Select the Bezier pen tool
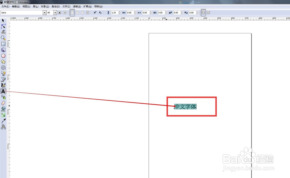This screenshot has height=178, width=290. (3, 80)
